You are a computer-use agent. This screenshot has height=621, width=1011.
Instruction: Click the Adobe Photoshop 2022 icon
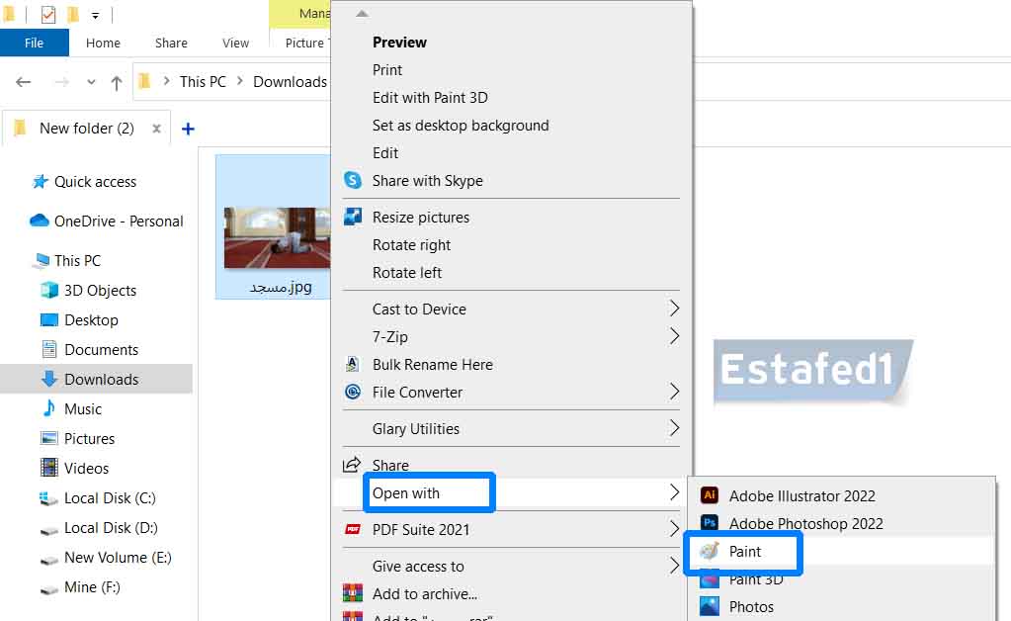(x=709, y=523)
